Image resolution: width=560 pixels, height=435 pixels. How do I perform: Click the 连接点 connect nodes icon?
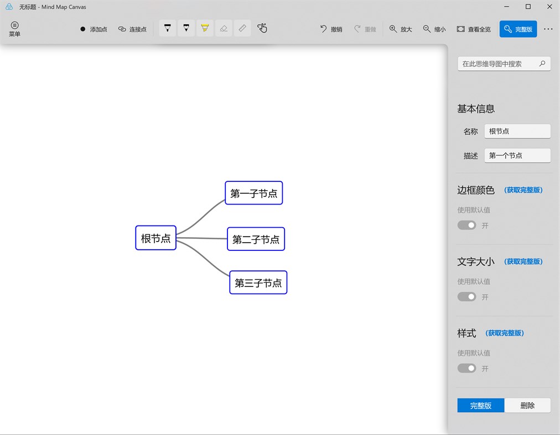(x=121, y=29)
